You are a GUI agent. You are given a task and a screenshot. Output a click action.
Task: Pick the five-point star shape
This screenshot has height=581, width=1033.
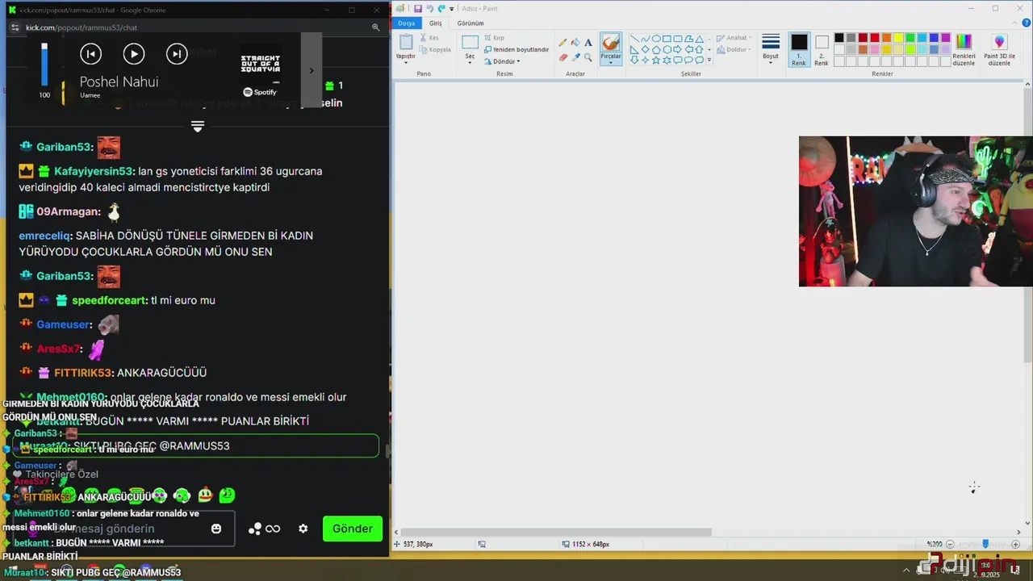pyautogui.click(x=656, y=60)
